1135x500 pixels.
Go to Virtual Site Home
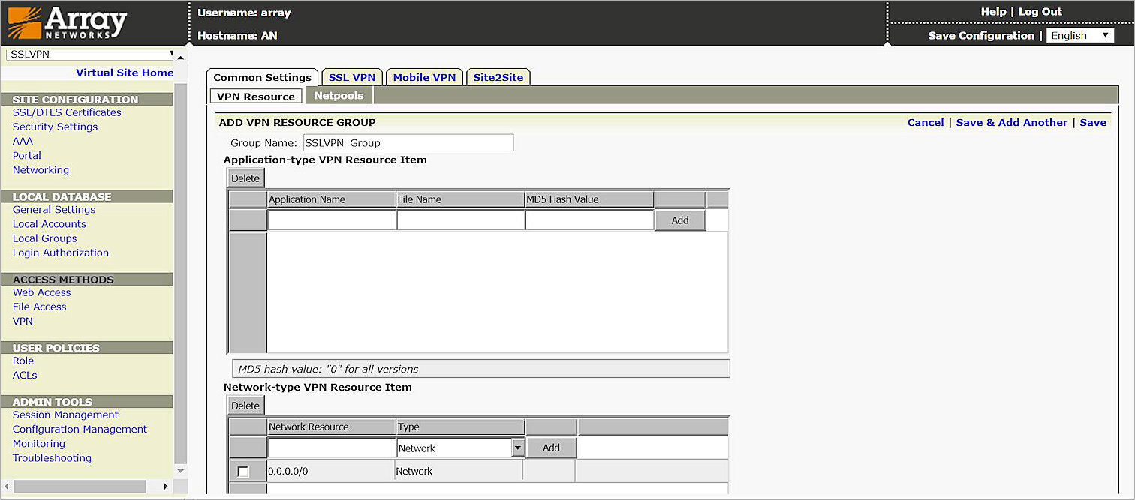pyautogui.click(x=125, y=73)
